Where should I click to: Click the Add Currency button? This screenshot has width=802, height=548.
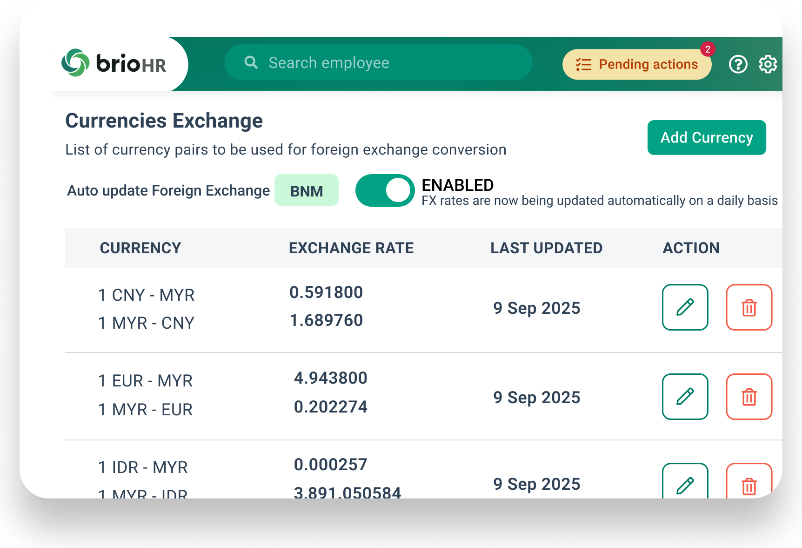point(706,138)
